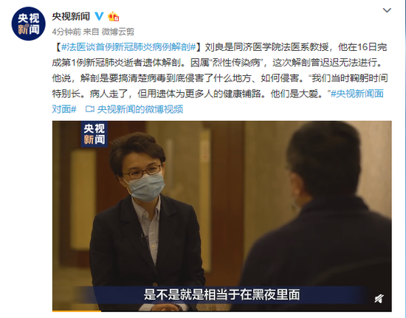Open the 央视新闻 round profile avatar
406x318 pixels.
pos(29,24)
